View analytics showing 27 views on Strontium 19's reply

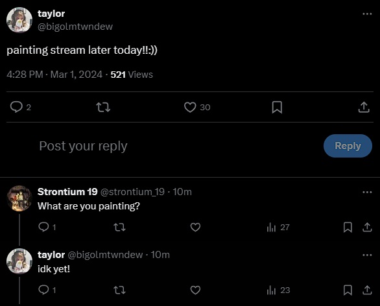pos(278,228)
